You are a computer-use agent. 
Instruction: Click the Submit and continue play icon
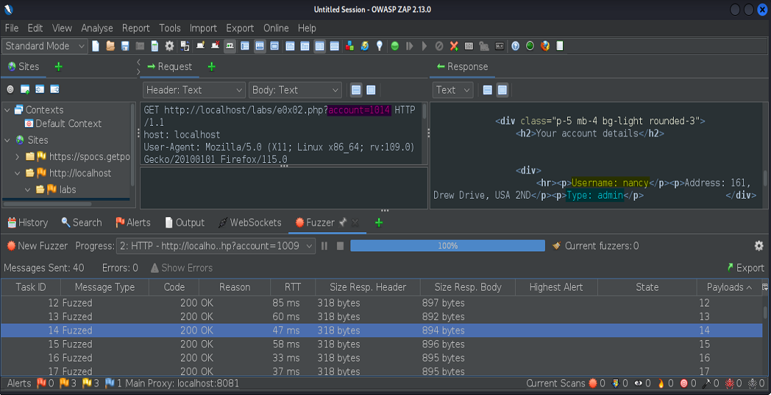click(x=424, y=46)
